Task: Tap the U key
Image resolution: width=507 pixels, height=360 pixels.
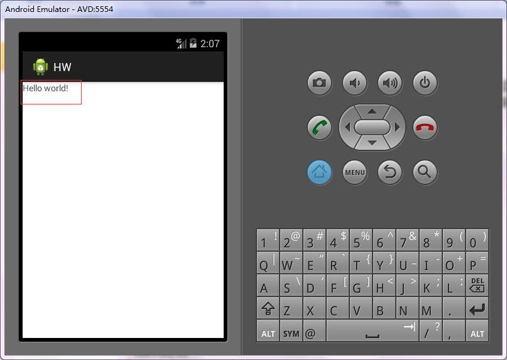Action: coord(407,262)
